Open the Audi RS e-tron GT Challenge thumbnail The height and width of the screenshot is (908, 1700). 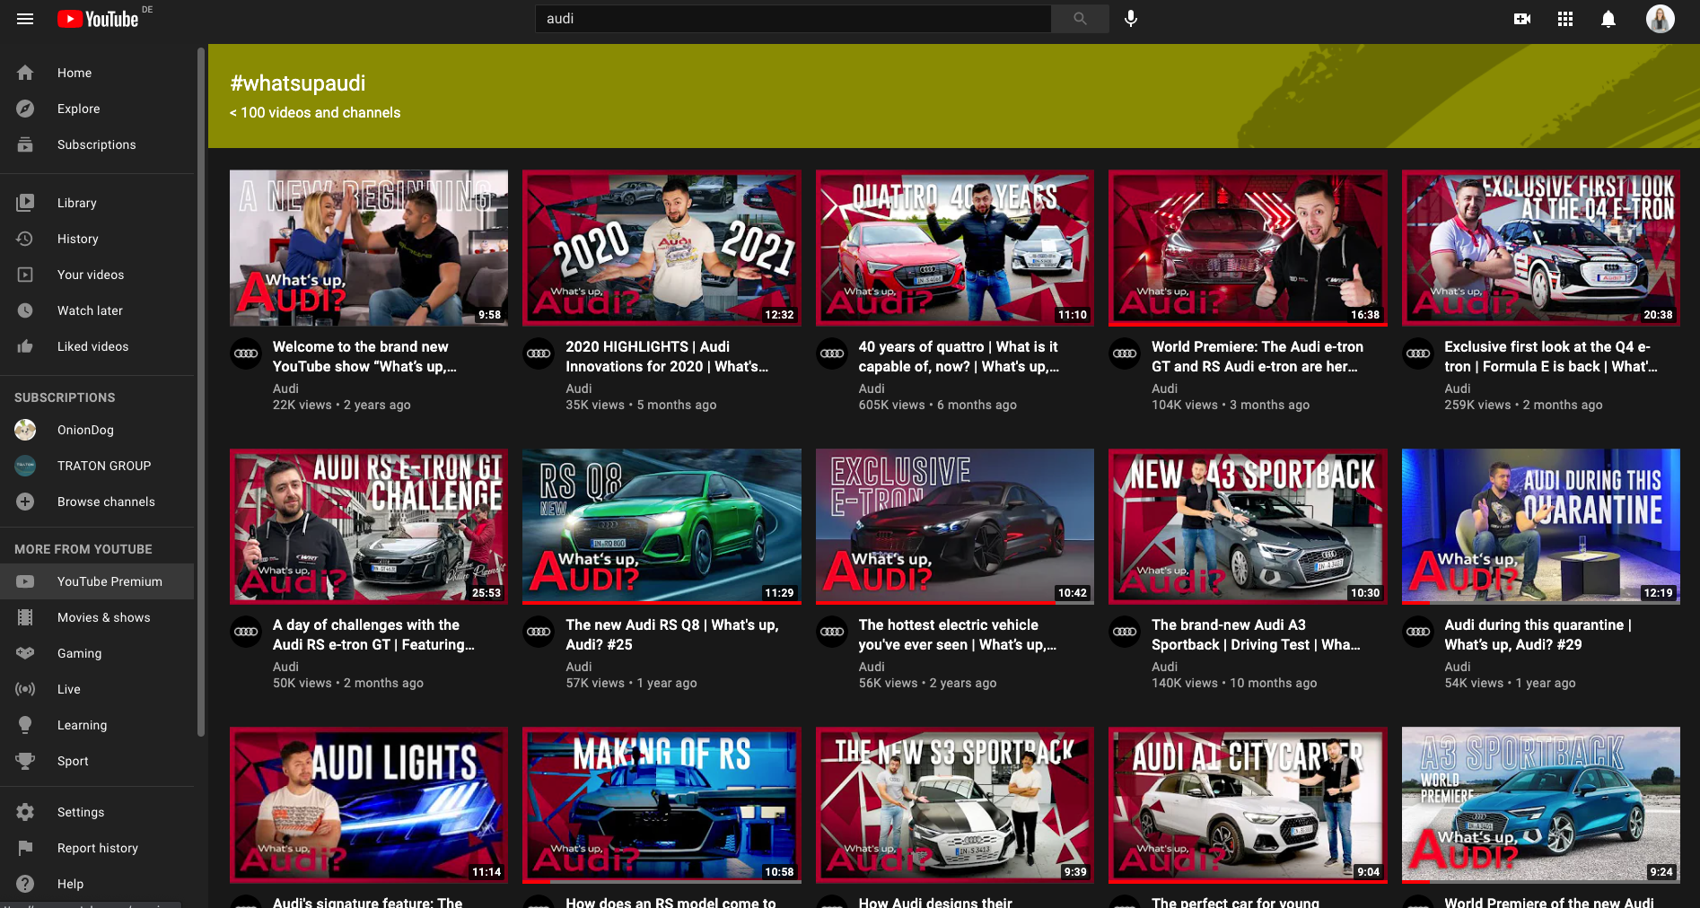click(369, 526)
